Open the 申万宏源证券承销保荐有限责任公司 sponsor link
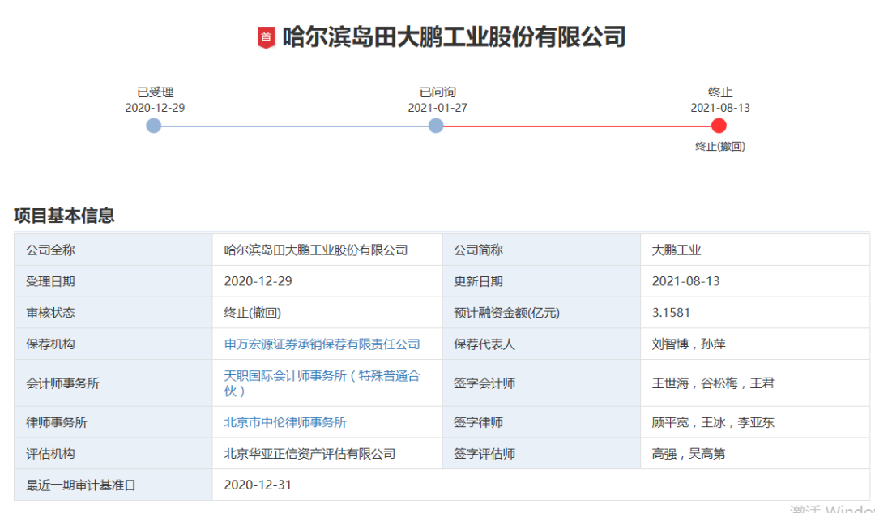This screenshot has height=513, width=875. 322,344
